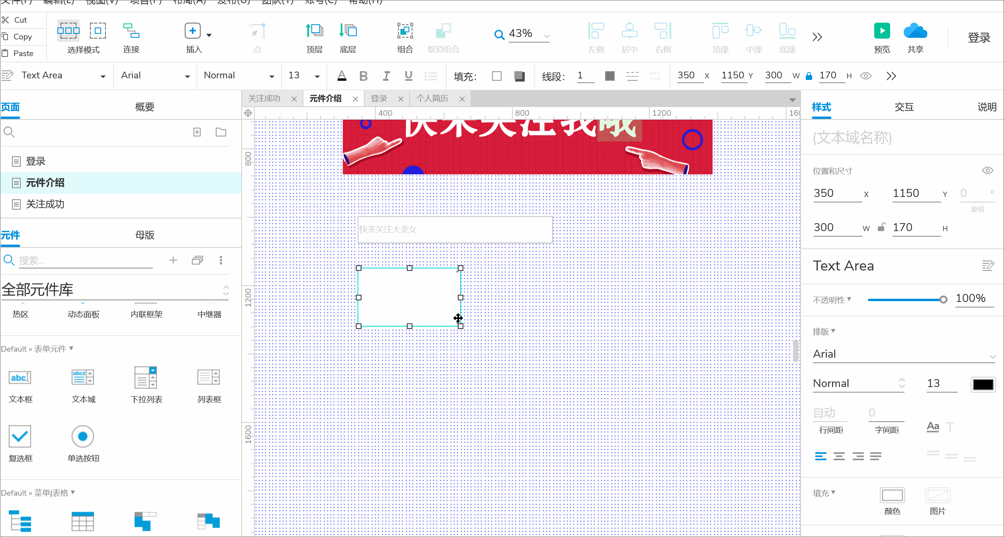Viewport: 1004px width, 537px height.
Task: Switch to the 登录 canvas tab
Action: 379,99
